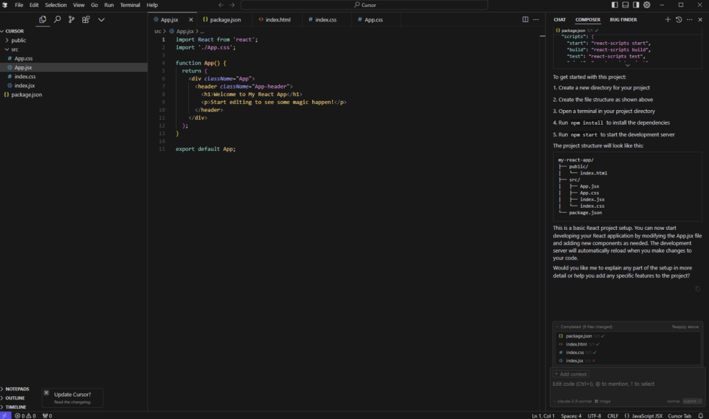Change the JavaScript JSX language mode

(x=647, y=416)
